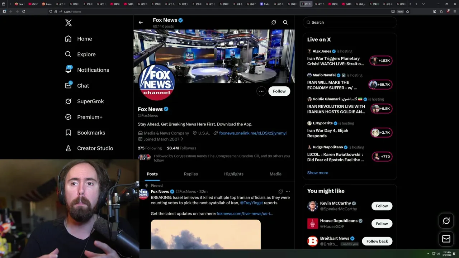The image size is (459, 258).
Task: Open the House Republicans avatar
Action: coord(313,224)
